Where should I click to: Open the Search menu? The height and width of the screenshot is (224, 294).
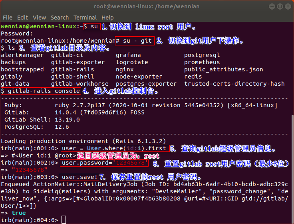[x=60, y=18]
